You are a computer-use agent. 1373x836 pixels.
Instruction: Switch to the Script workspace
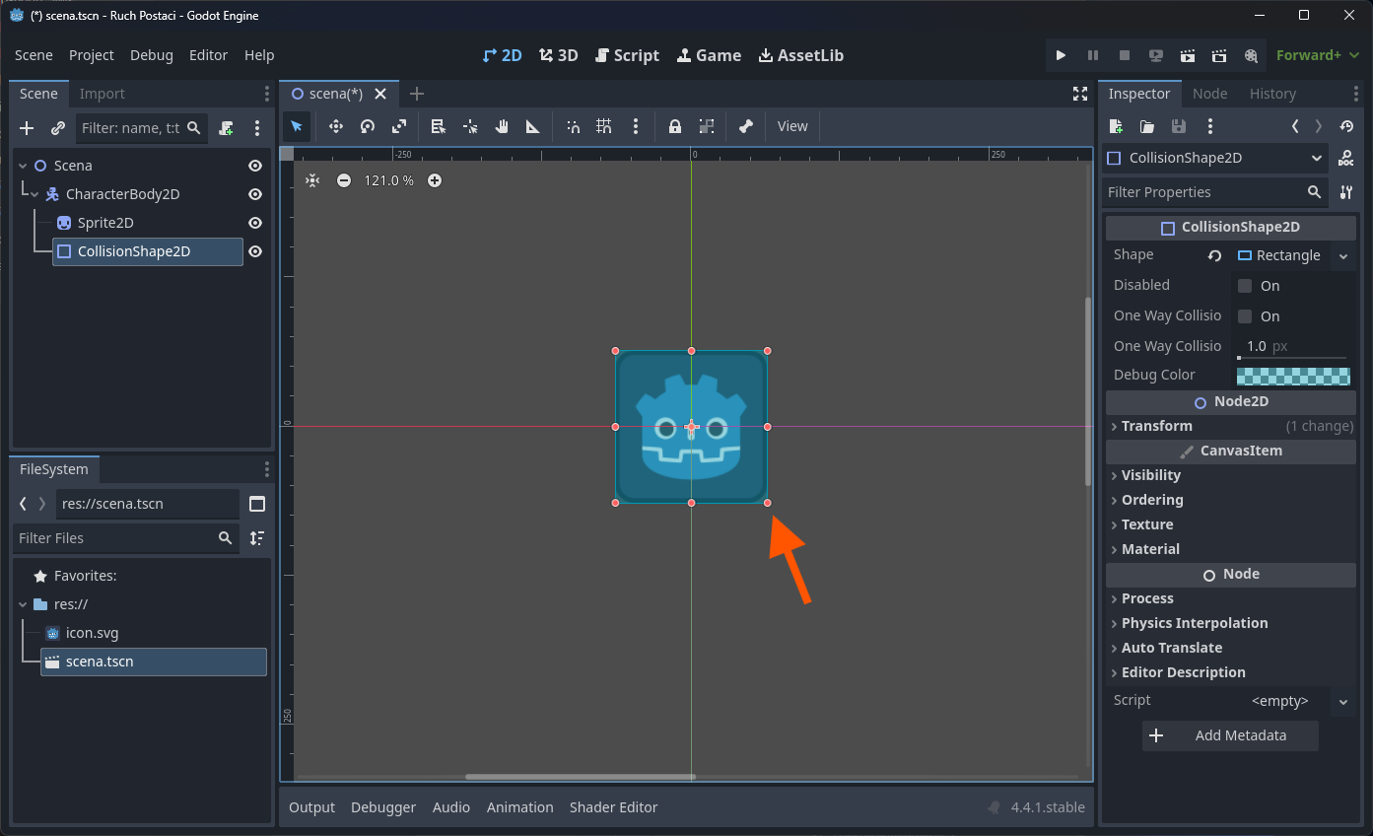(x=627, y=55)
